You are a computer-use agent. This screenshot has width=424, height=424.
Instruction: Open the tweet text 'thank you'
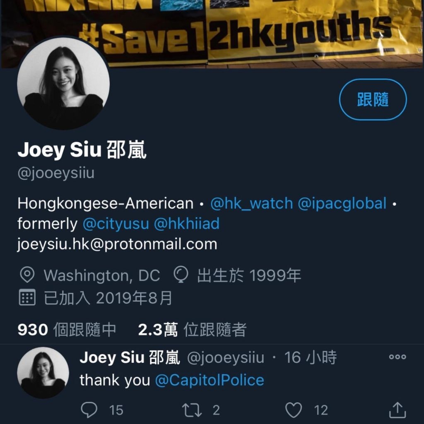pos(115,380)
